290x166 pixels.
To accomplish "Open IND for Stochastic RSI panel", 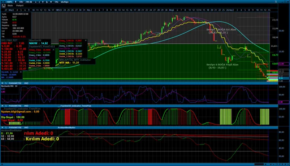I will (x=26, y=83).
